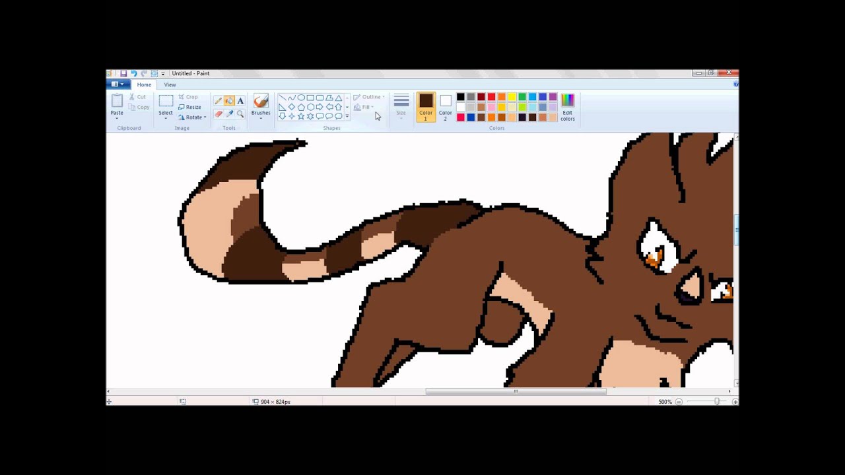Viewport: 845px width, 475px height.
Task: Choose the Down arrow shape
Action: 282,116
